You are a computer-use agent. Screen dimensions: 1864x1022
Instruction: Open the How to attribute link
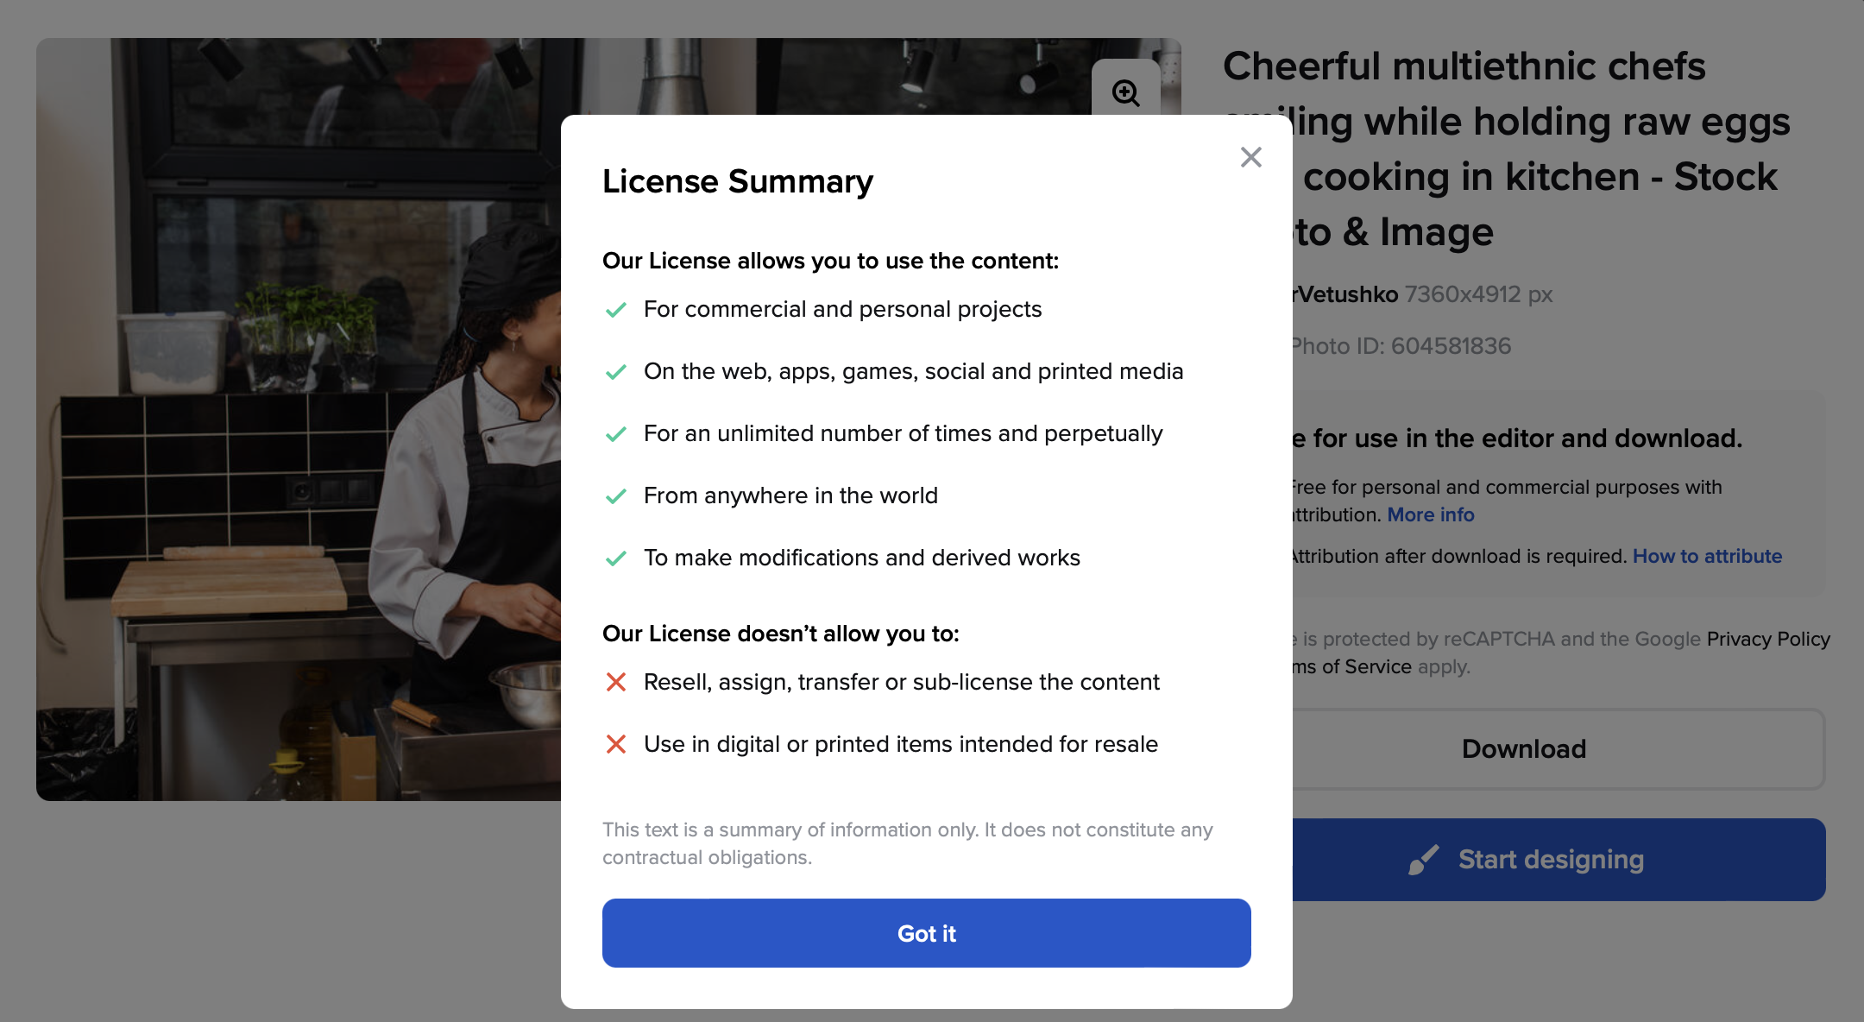click(1706, 556)
